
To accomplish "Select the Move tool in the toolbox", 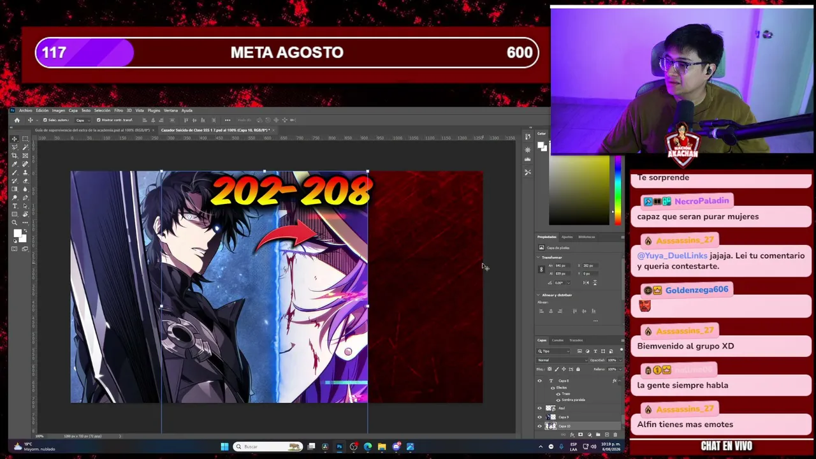I will [15, 139].
